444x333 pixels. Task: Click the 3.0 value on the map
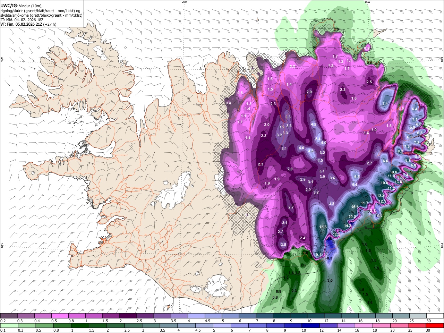click(322, 177)
